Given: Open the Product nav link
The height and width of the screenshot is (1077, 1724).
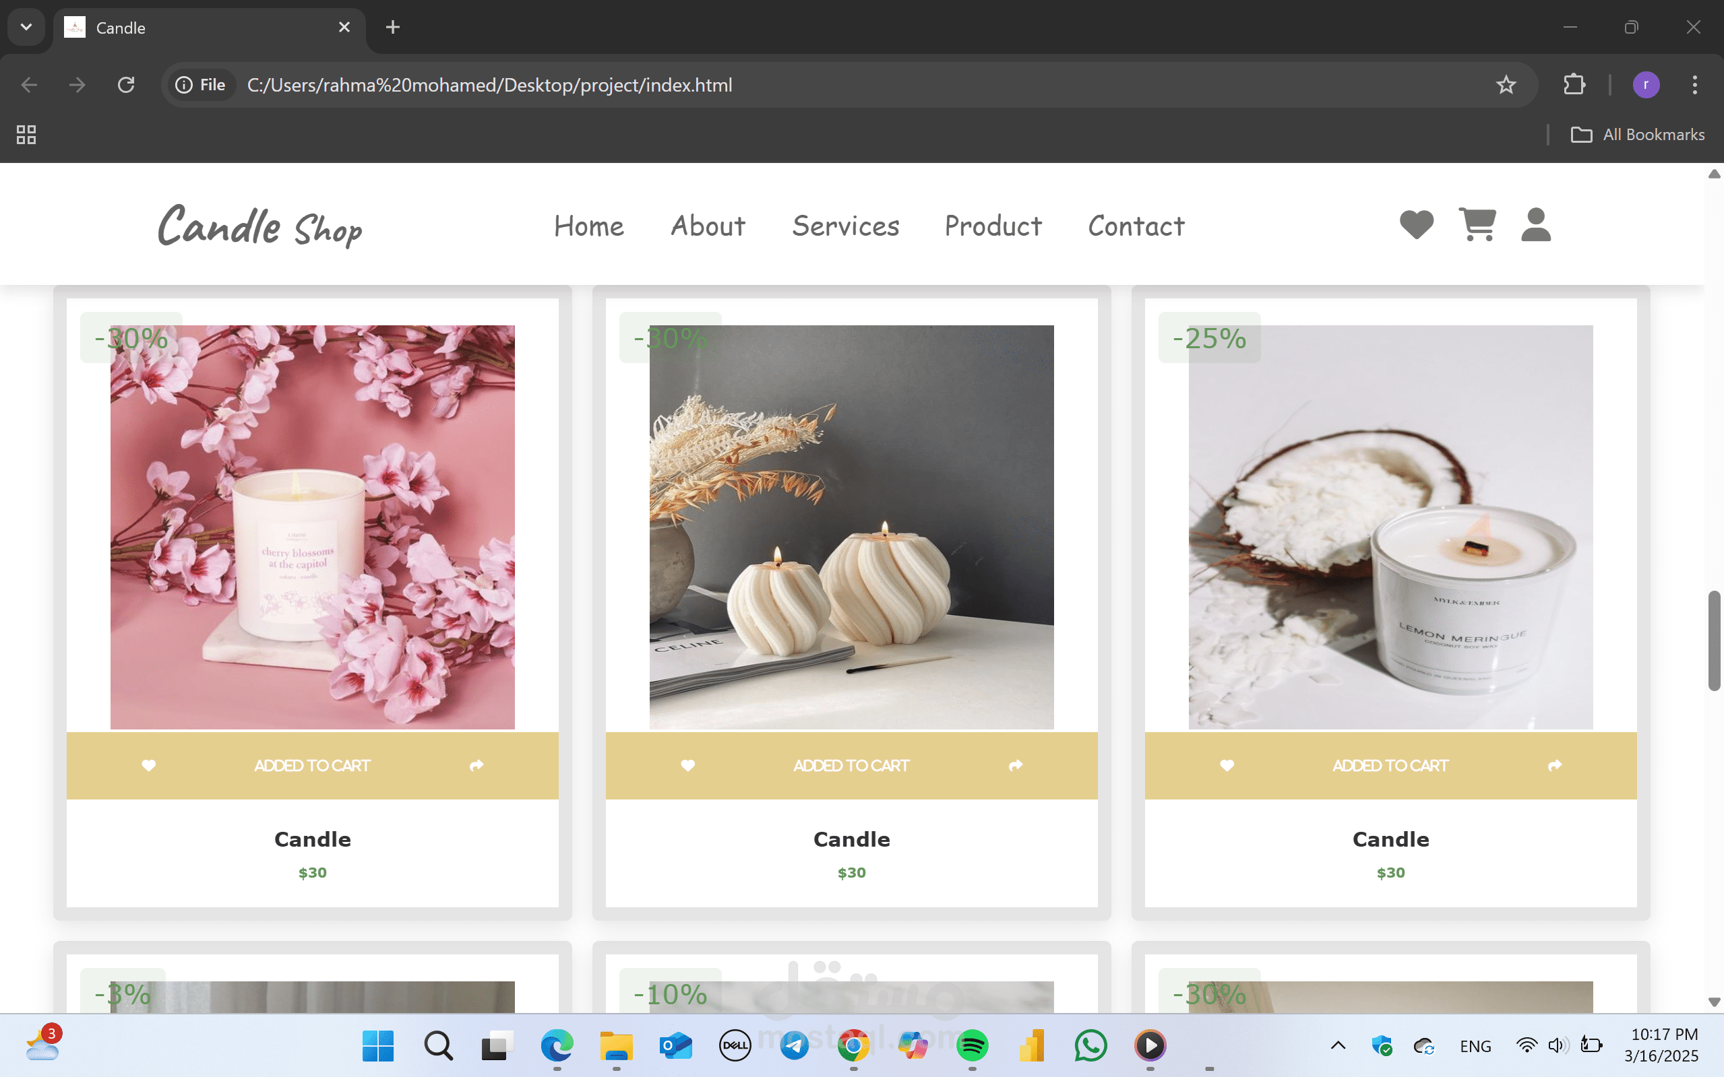Looking at the screenshot, I should point(993,226).
